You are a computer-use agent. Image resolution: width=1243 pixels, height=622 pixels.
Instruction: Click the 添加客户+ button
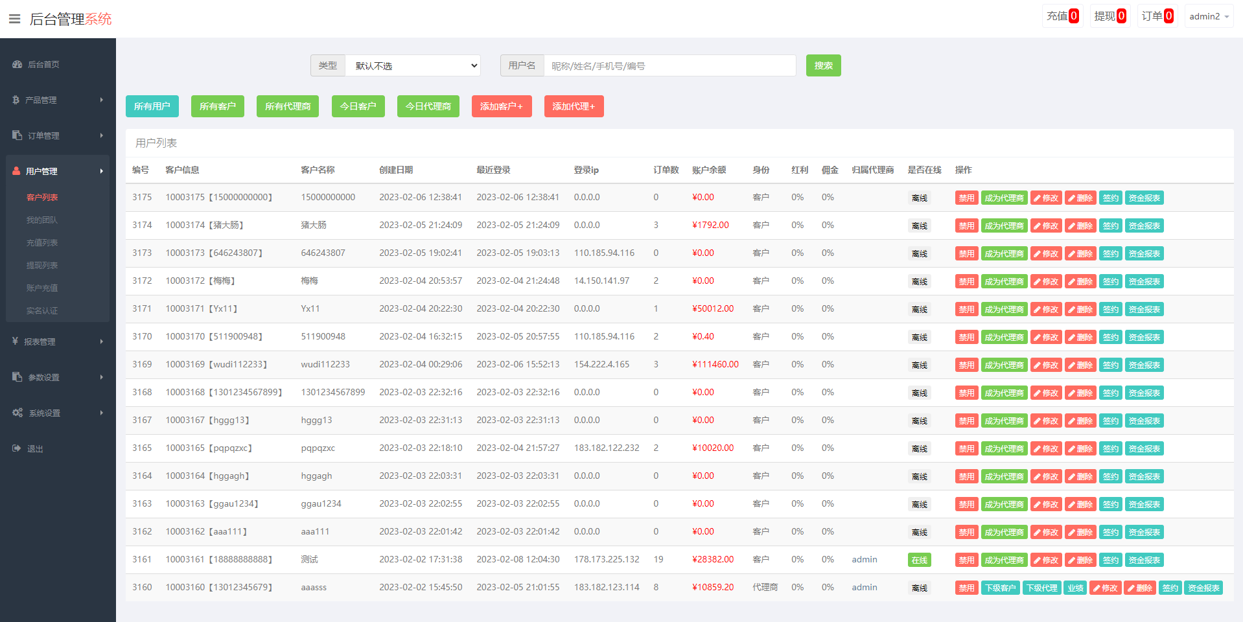tap(501, 106)
